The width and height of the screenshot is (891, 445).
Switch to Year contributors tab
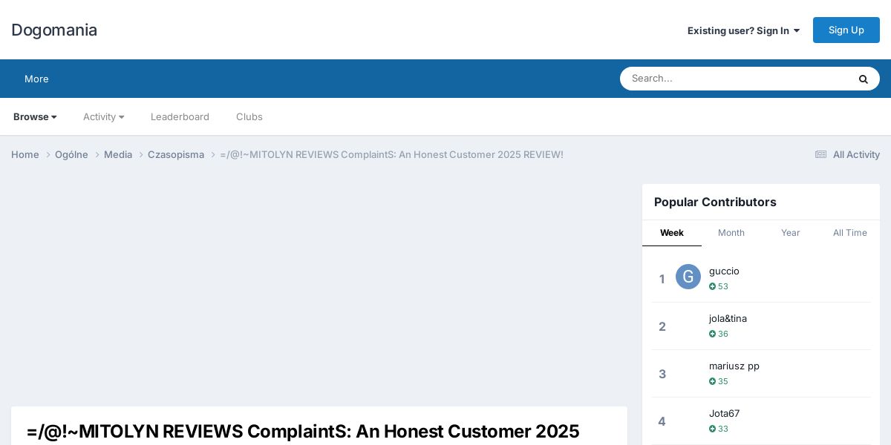[x=791, y=233]
